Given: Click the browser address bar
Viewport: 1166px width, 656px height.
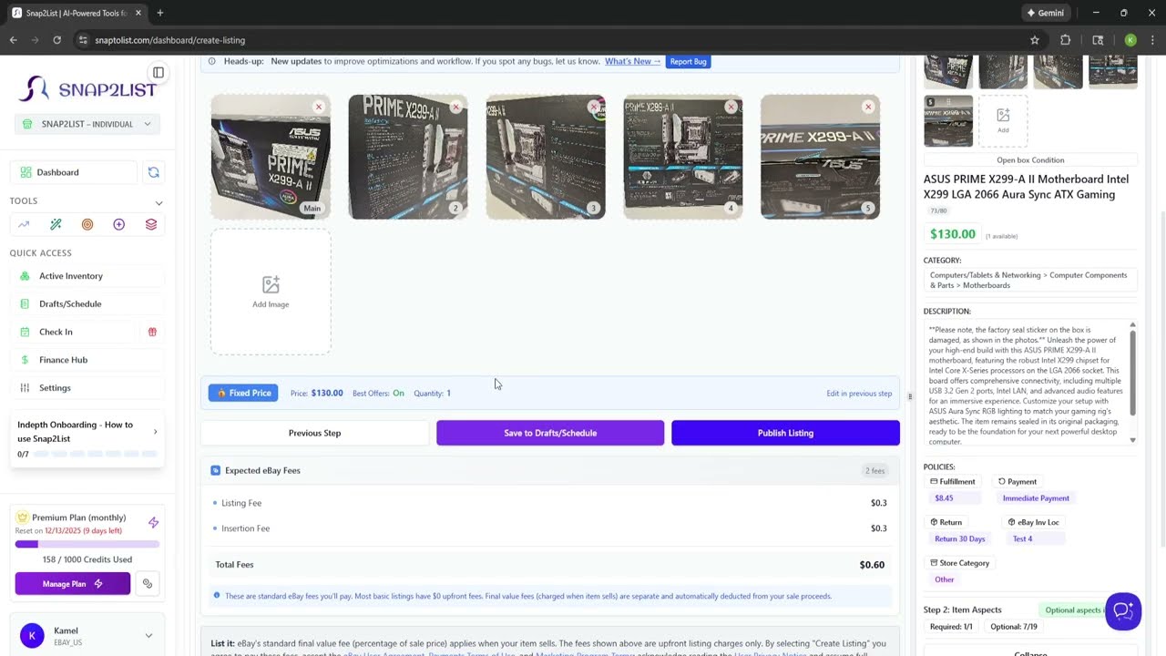Looking at the screenshot, I should click(547, 40).
